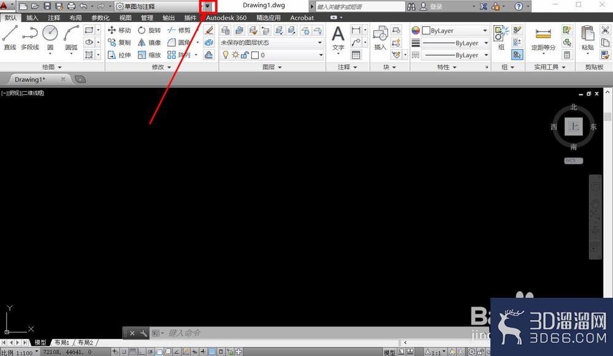The height and width of the screenshot is (356, 613).
Task: Switch to the 布局1 layout tab
Action: click(x=62, y=343)
